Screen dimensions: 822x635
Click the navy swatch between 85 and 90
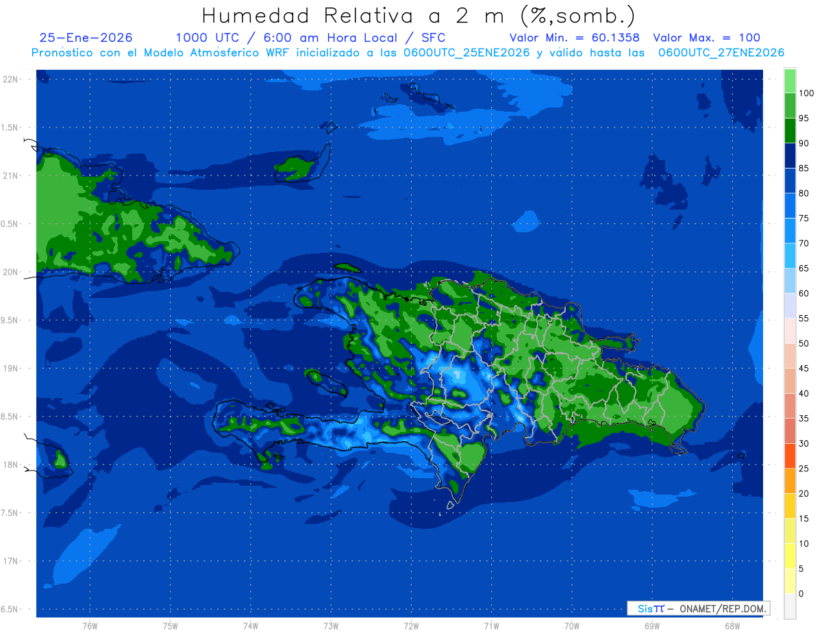click(790, 155)
